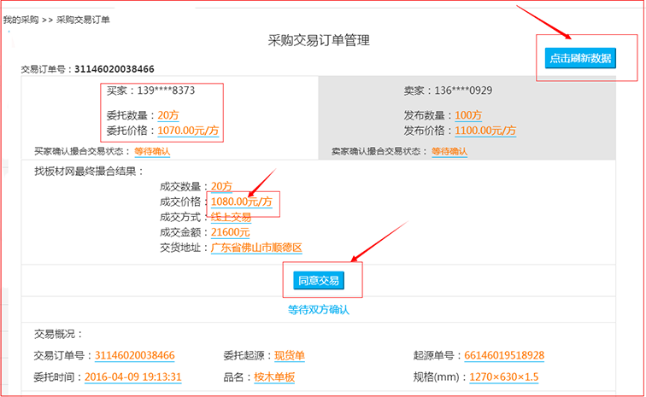Click 发布价格 value 1100.00元/方

(485, 131)
